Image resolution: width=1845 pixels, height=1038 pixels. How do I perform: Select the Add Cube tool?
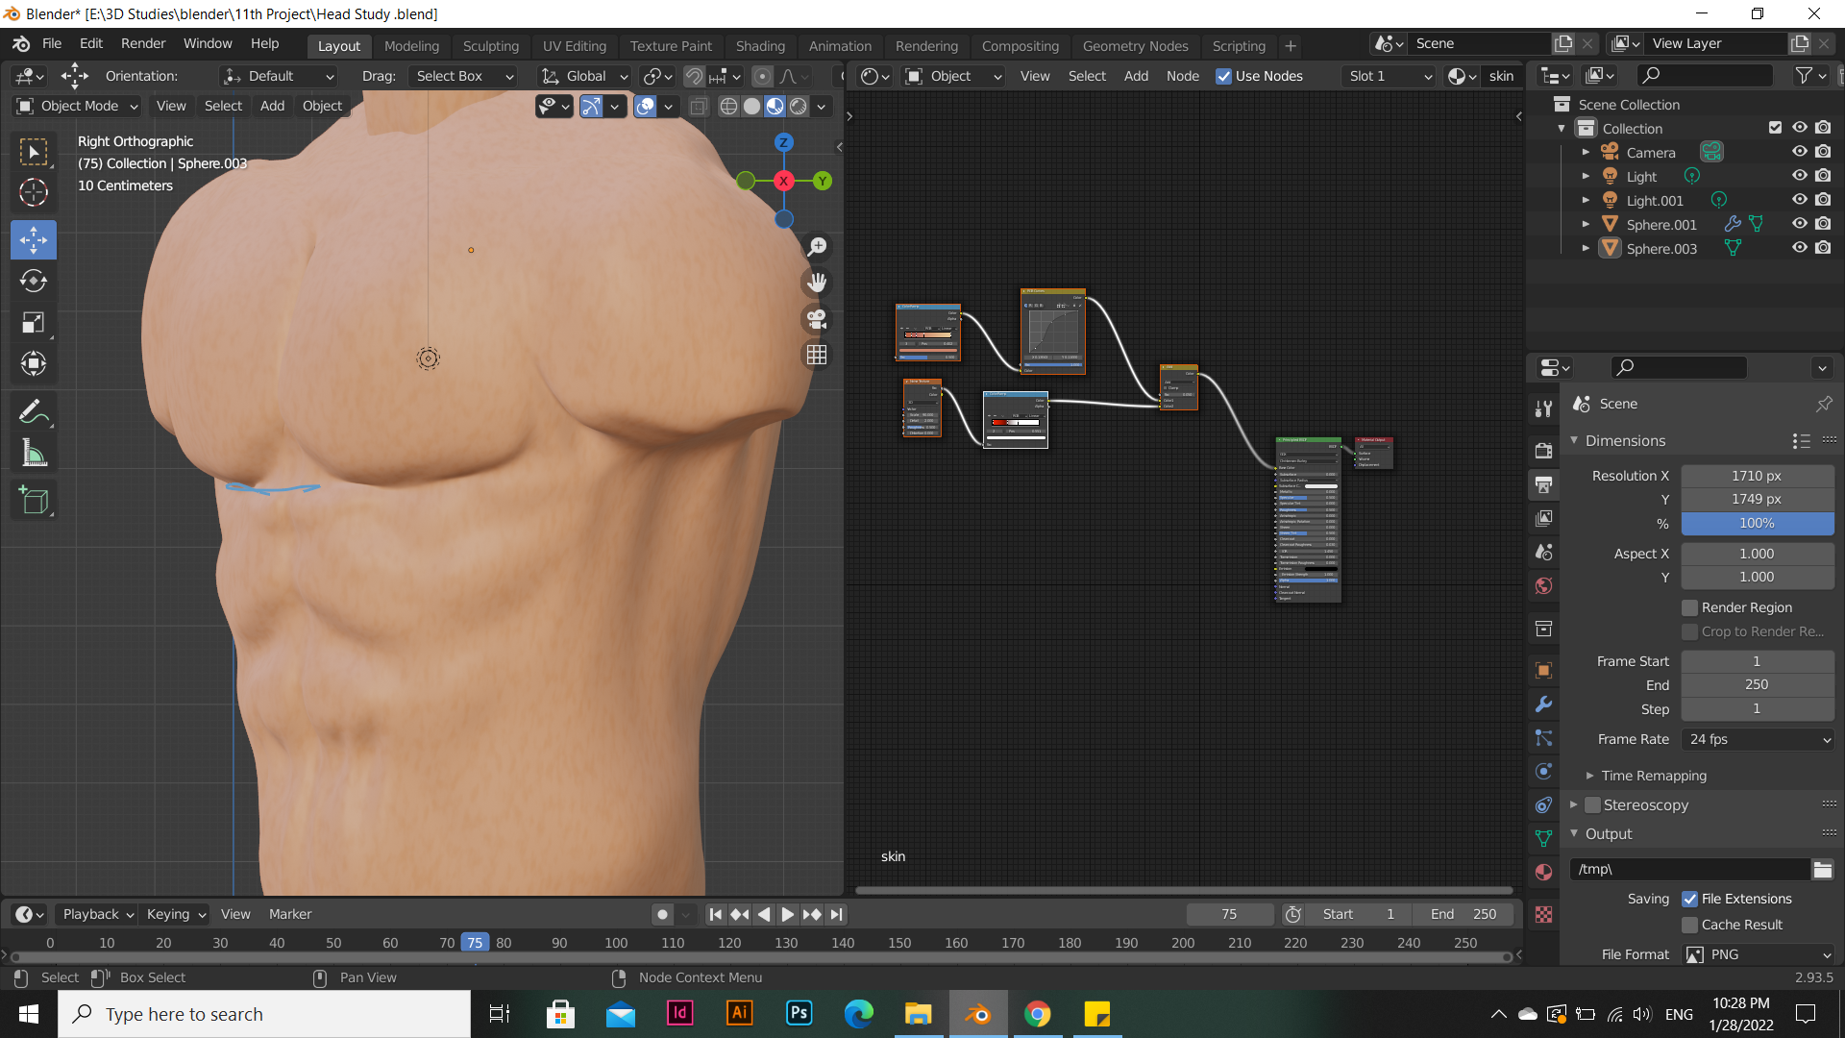click(34, 500)
